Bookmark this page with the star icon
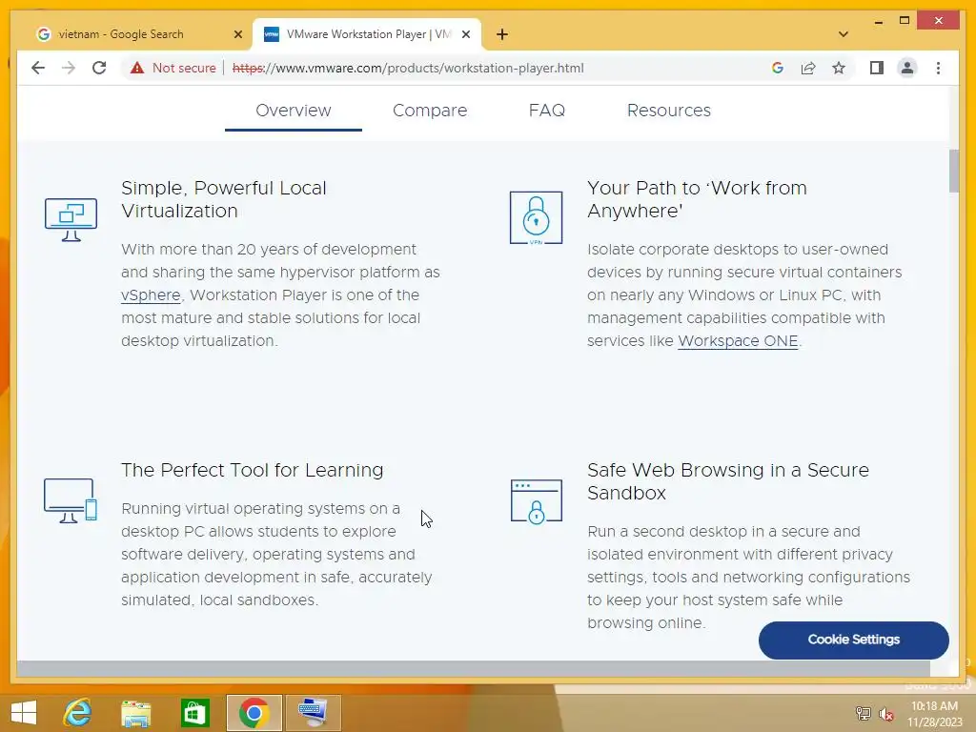This screenshot has height=732, width=976. 839,68
